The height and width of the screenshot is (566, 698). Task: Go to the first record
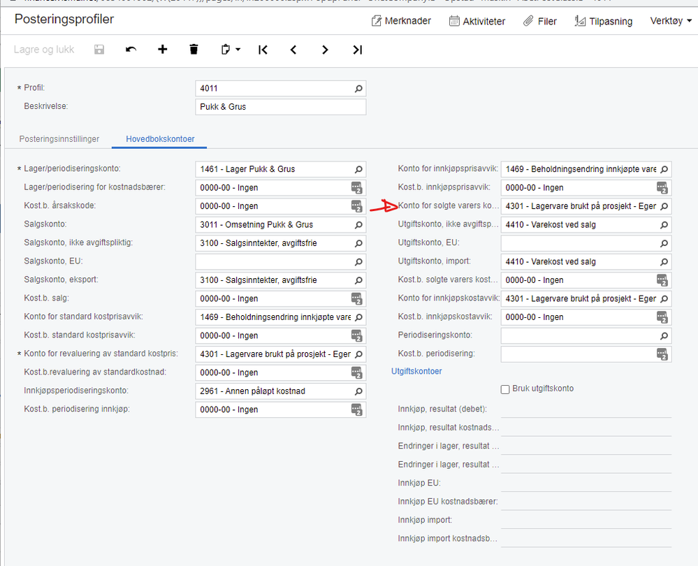point(263,50)
